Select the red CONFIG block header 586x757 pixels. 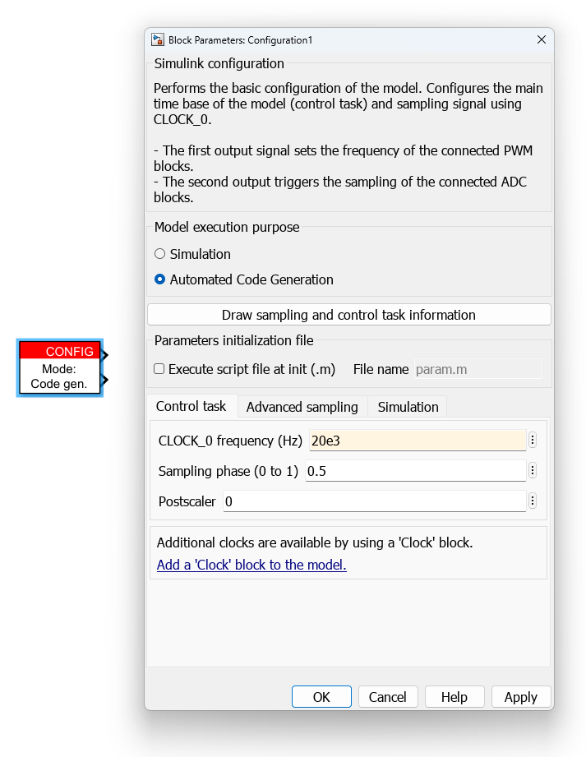click(x=60, y=351)
